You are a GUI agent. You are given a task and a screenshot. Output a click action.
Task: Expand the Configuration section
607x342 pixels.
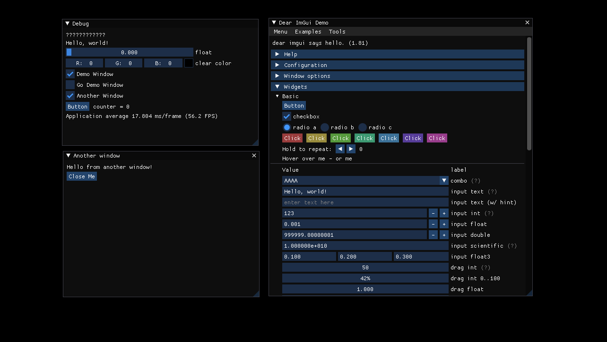click(x=398, y=65)
